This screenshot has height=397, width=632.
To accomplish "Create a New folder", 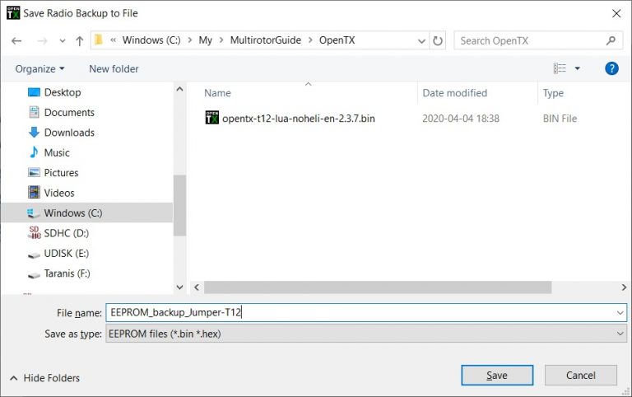I will [114, 69].
